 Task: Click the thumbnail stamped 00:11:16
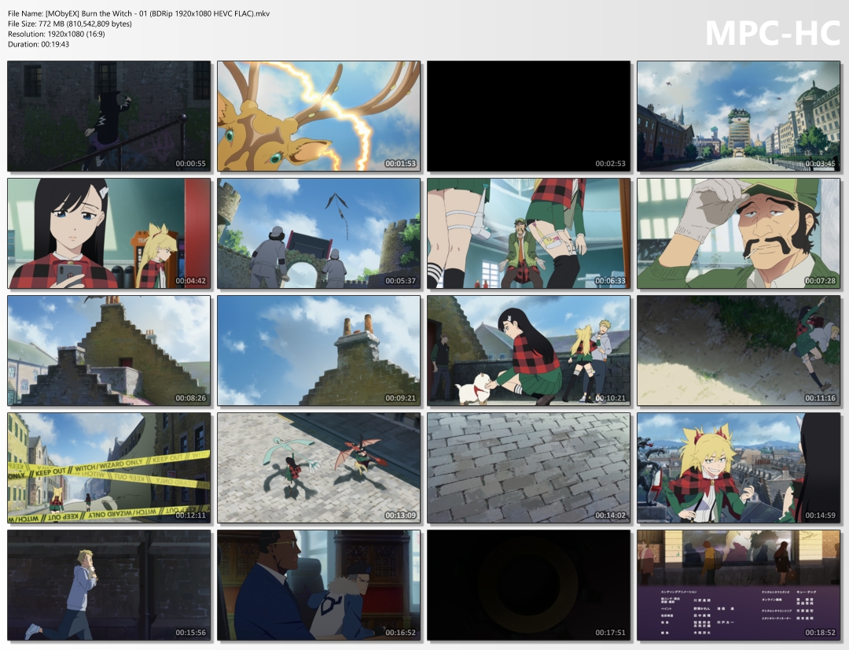738,351
